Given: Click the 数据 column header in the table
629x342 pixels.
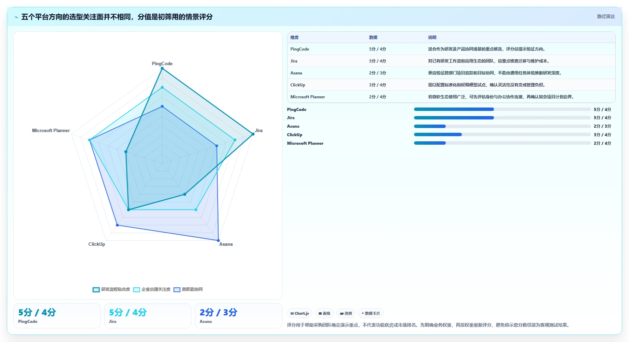Looking at the screenshot, I should coord(373,38).
